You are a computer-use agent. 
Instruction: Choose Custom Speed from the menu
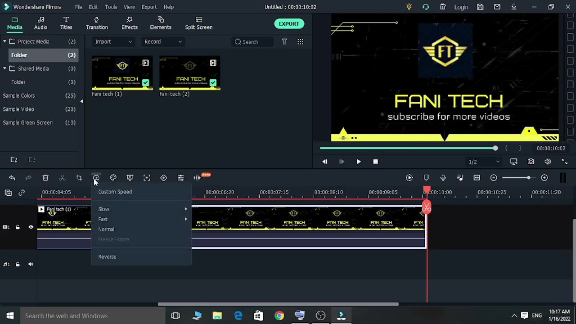[x=115, y=192]
